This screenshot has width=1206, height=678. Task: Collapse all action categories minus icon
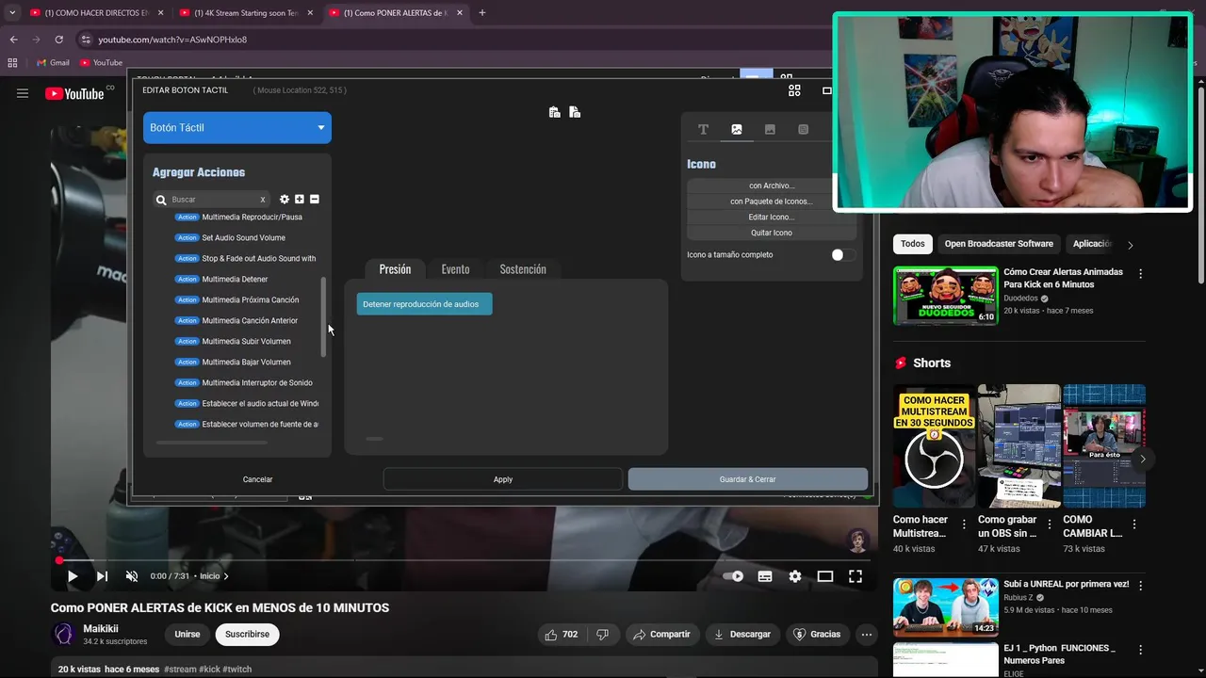[x=315, y=200]
